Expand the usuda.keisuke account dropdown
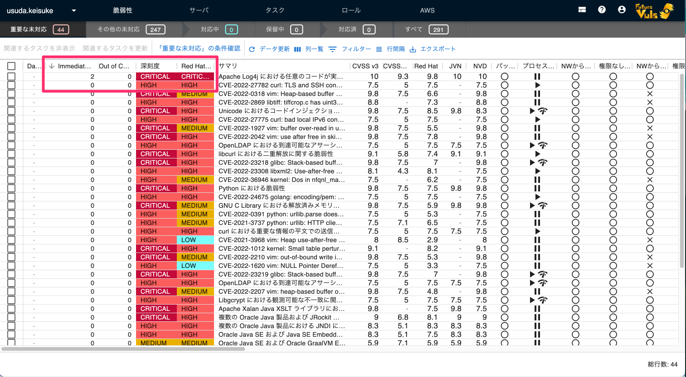 [74, 10]
